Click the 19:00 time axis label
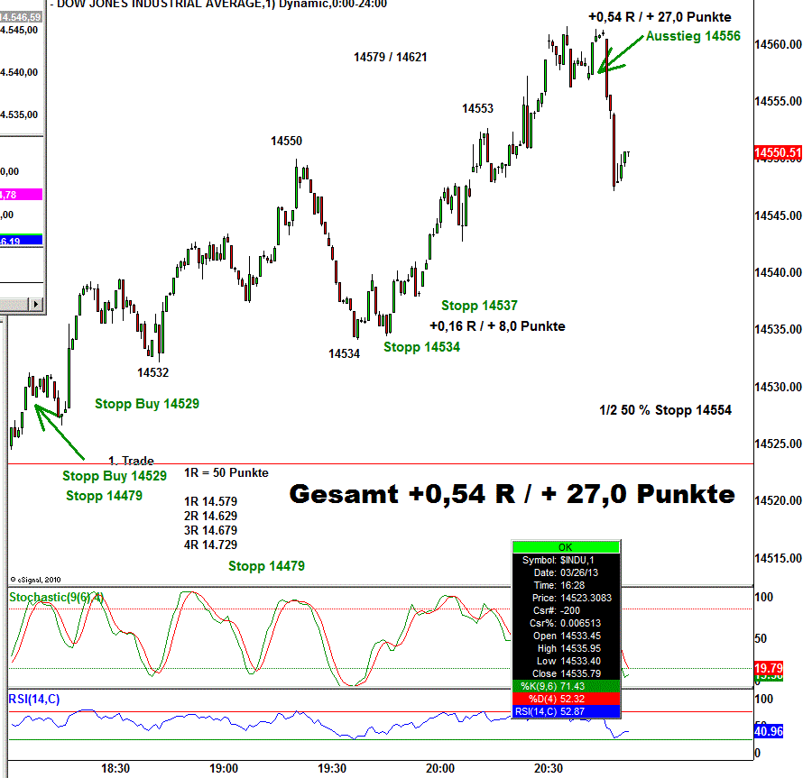 click(x=224, y=768)
